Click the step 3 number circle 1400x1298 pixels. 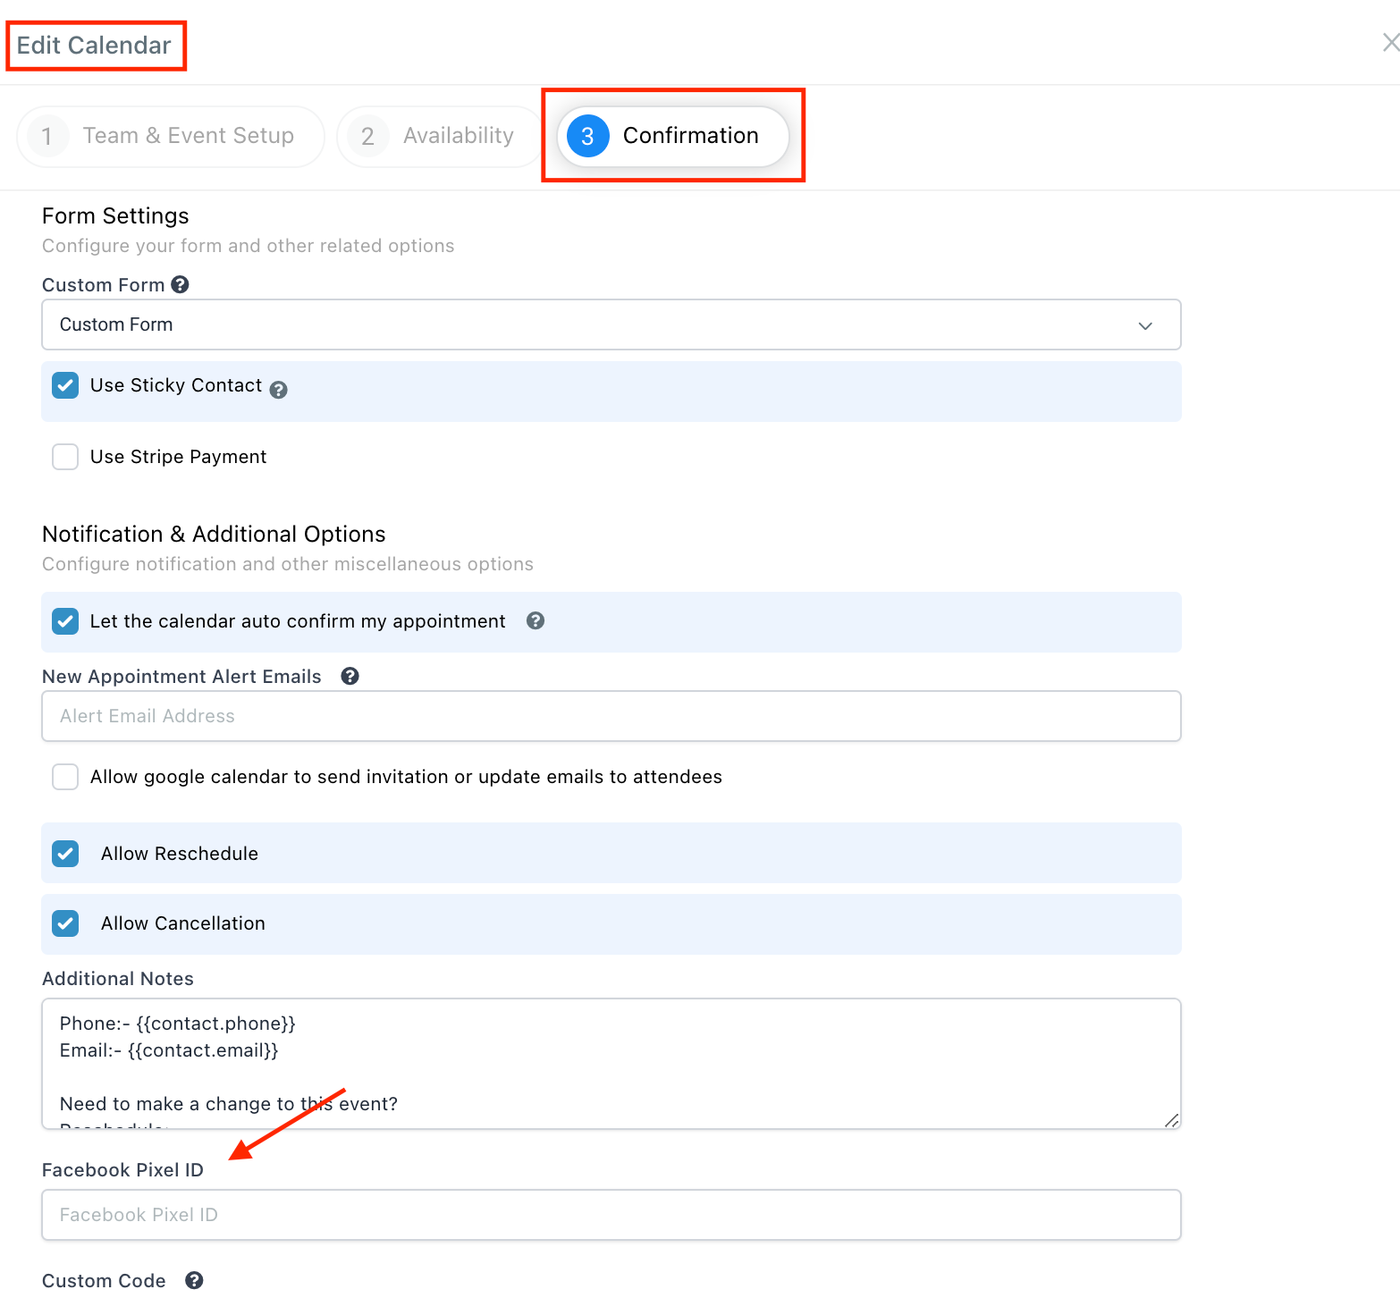point(587,136)
